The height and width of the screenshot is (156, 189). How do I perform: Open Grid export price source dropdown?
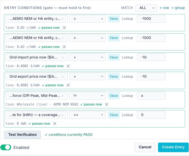pyautogui.click(x=36, y=76)
